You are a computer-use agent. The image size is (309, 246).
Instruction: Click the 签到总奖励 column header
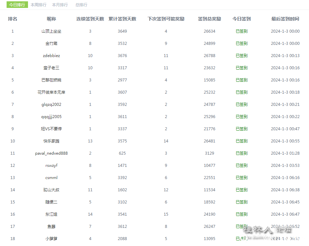click(x=210, y=19)
